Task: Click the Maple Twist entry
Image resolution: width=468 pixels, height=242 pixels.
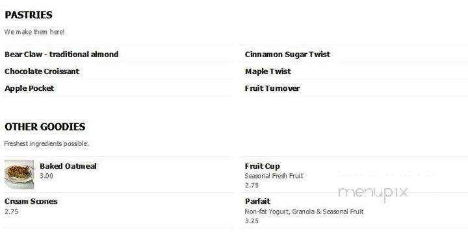Action: [x=268, y=71]
